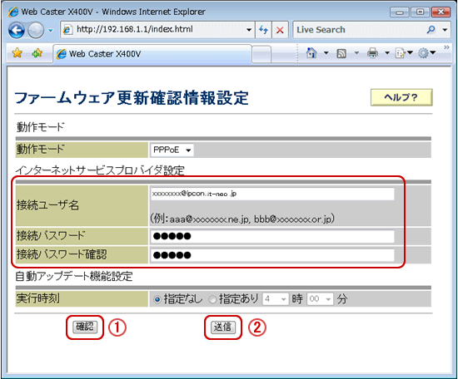Select the 指定なし radio button
The image size is (458, 379).
(x=157, y=299)
